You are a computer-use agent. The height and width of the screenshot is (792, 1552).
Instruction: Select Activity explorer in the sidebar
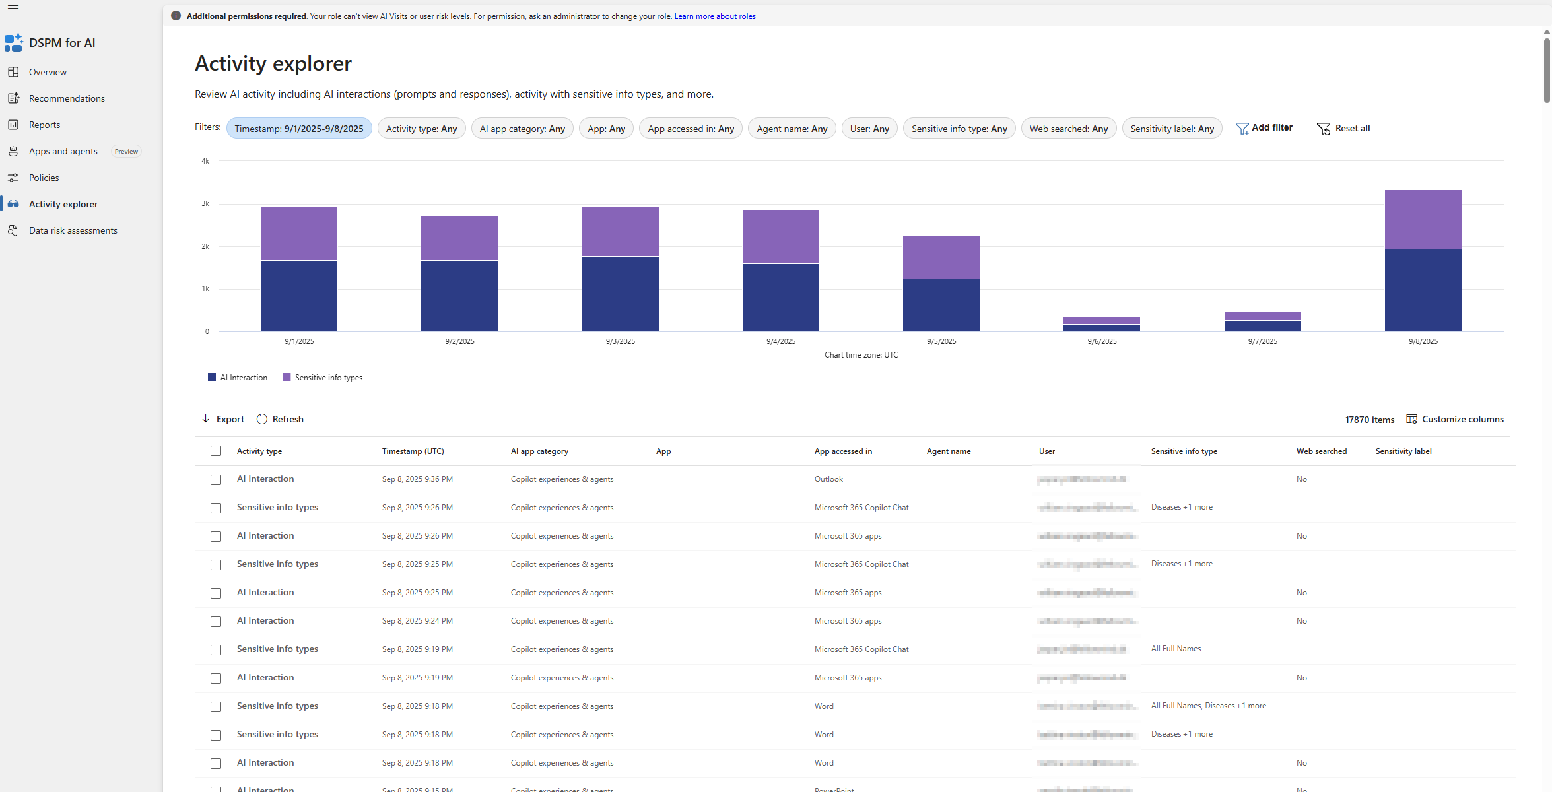63,204
